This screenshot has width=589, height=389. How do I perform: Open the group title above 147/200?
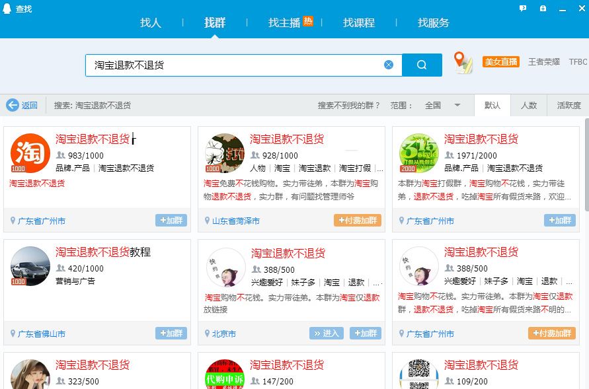[287, 365]
